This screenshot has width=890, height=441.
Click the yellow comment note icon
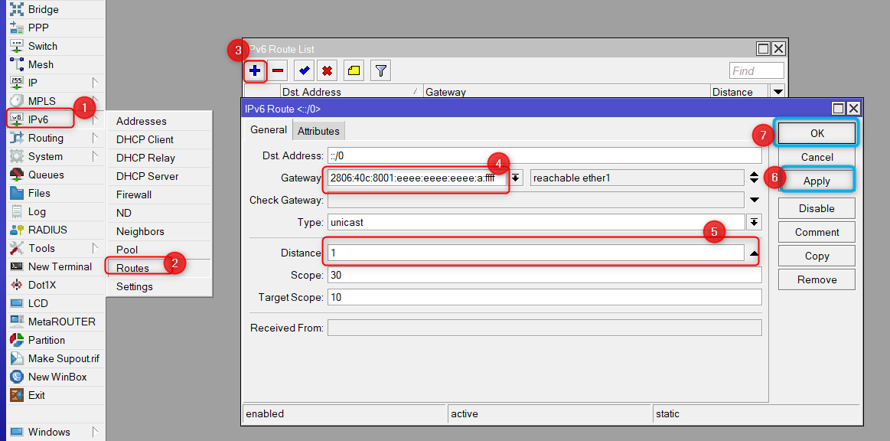click(x=354, y=71)
